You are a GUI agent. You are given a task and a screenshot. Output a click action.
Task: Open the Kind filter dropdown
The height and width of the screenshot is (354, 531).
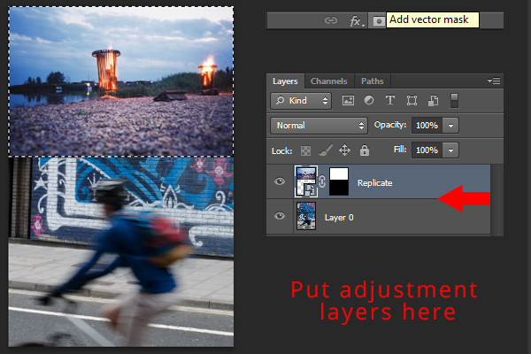tap(301, 101)
